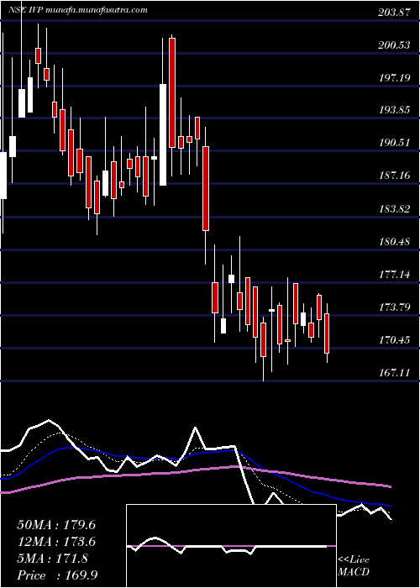Click the last red candlestick on the right
420x588 pixels.
pyautogui.click(x=327, y=333)
